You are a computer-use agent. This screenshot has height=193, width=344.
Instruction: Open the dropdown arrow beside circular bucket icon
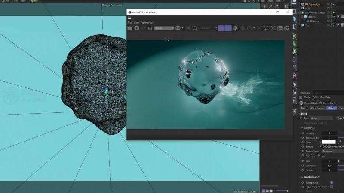(x=254, y=28)
